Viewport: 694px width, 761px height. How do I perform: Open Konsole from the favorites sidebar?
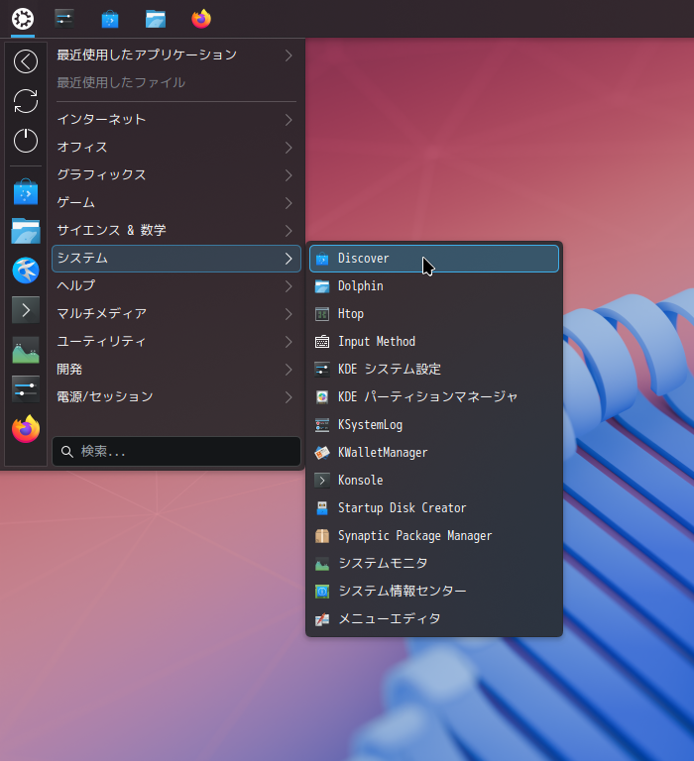[x=26, y=309]
